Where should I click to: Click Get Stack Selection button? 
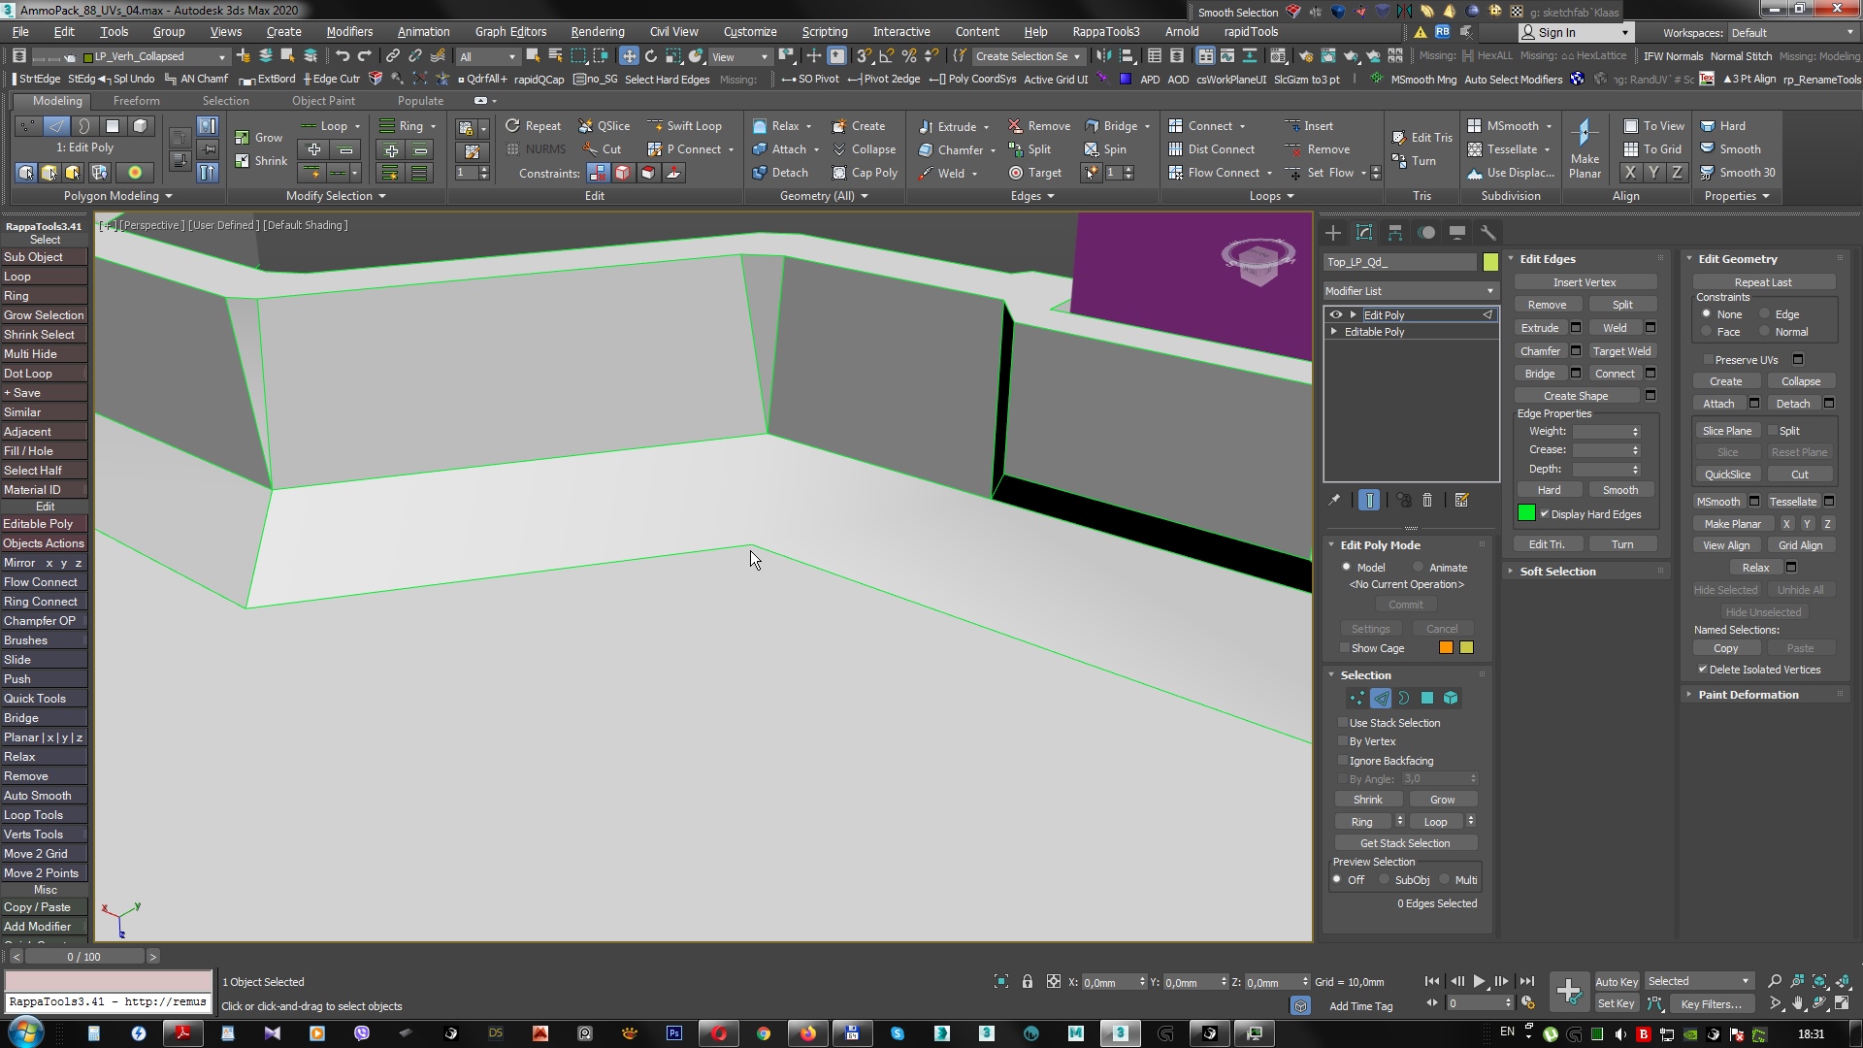1405,843
